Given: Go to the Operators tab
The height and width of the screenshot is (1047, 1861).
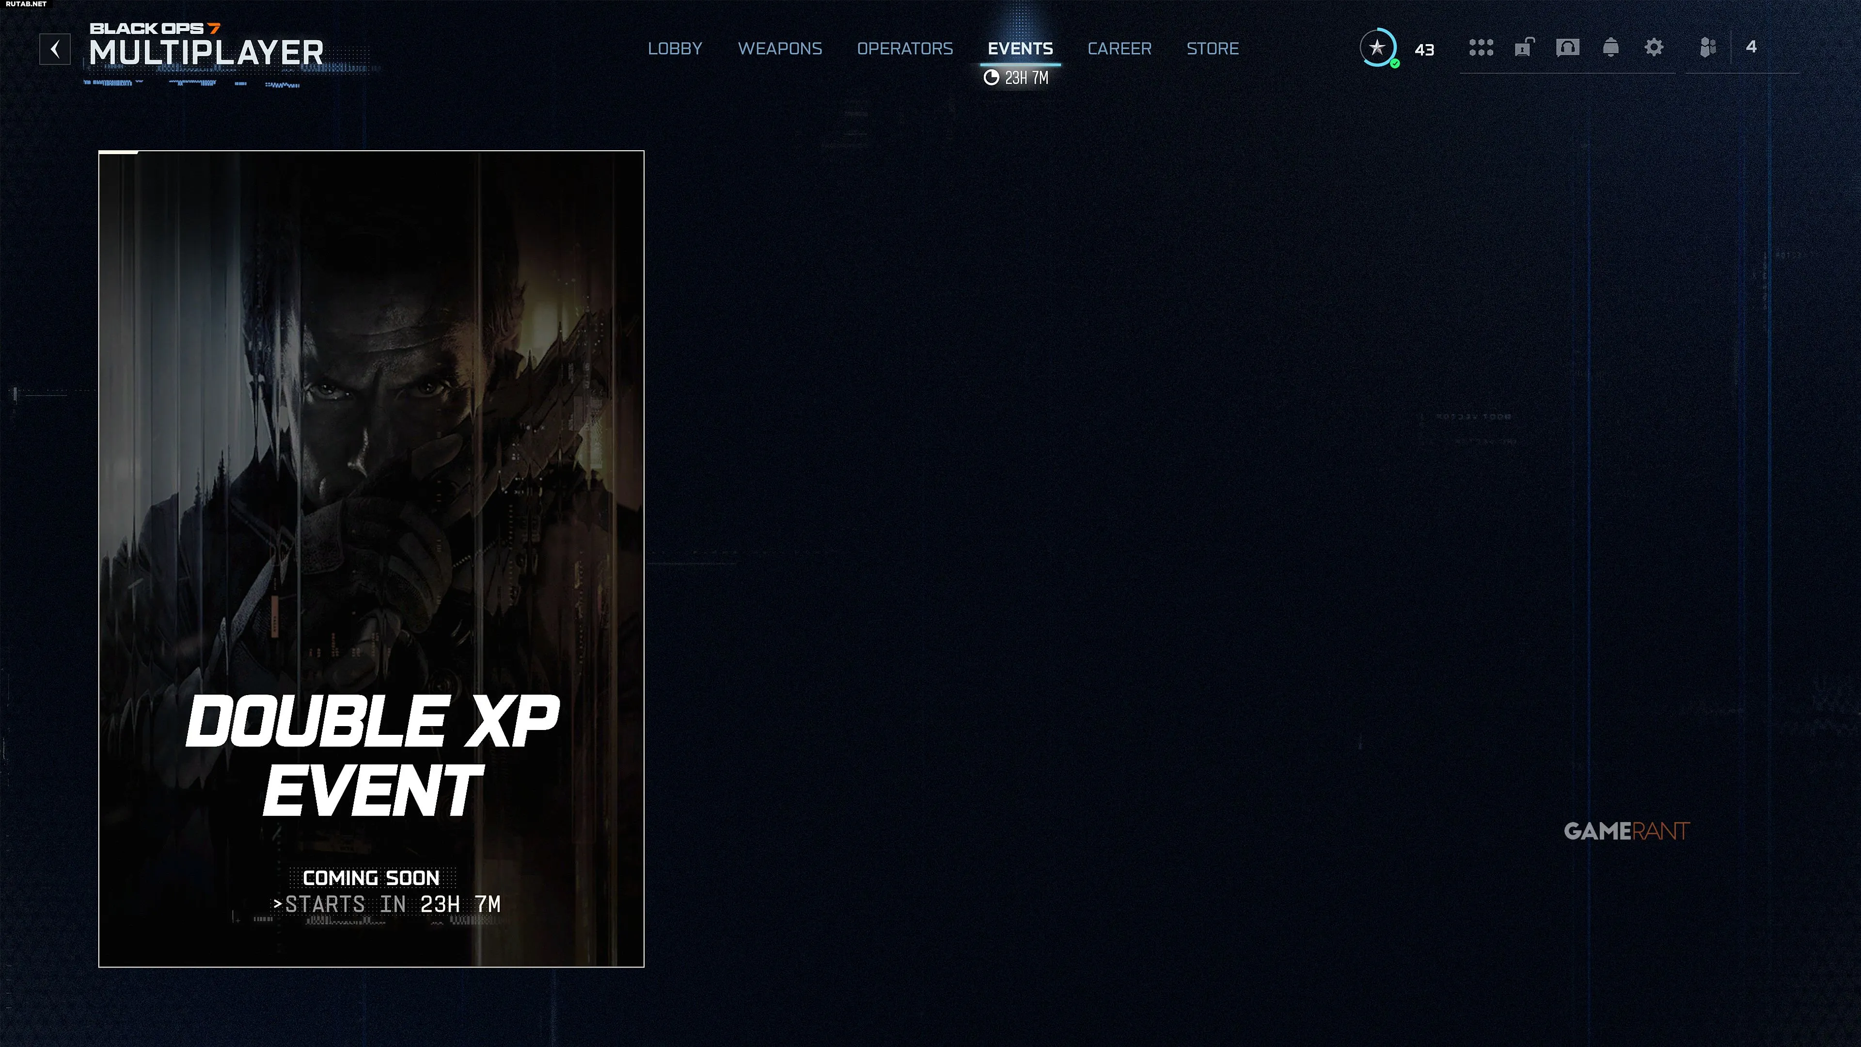Looking at the screenshot, I should (x=904, y=48).
